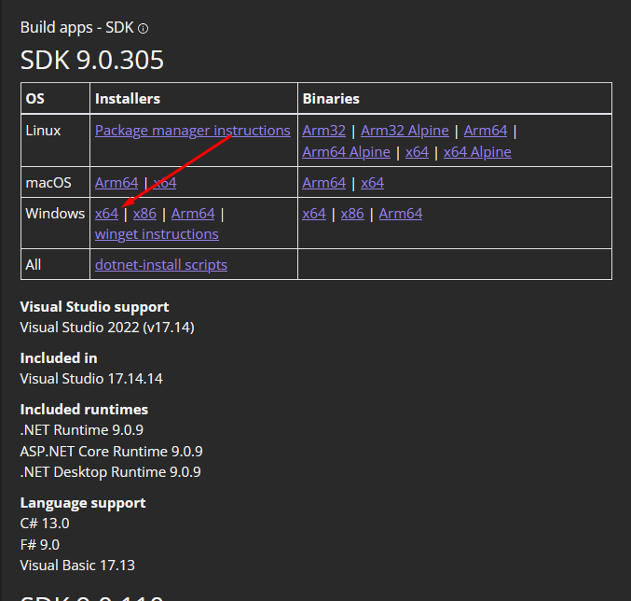Screen dimensions: 631x601
Task: Open the winget instructions link
Action: coord(157,234)
